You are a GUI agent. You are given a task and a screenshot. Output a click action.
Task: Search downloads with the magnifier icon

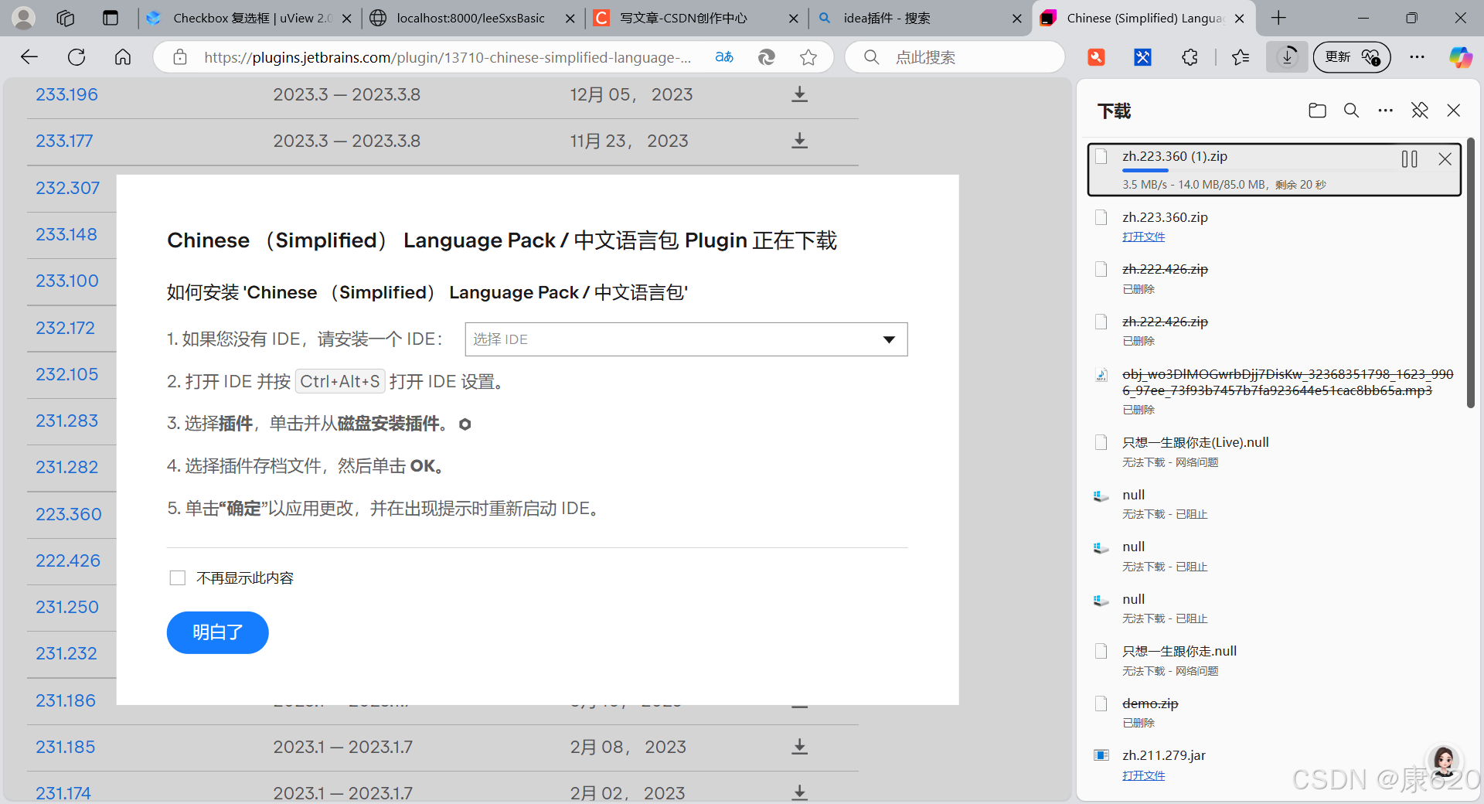pyautogui.click(x=1351, y=111)
